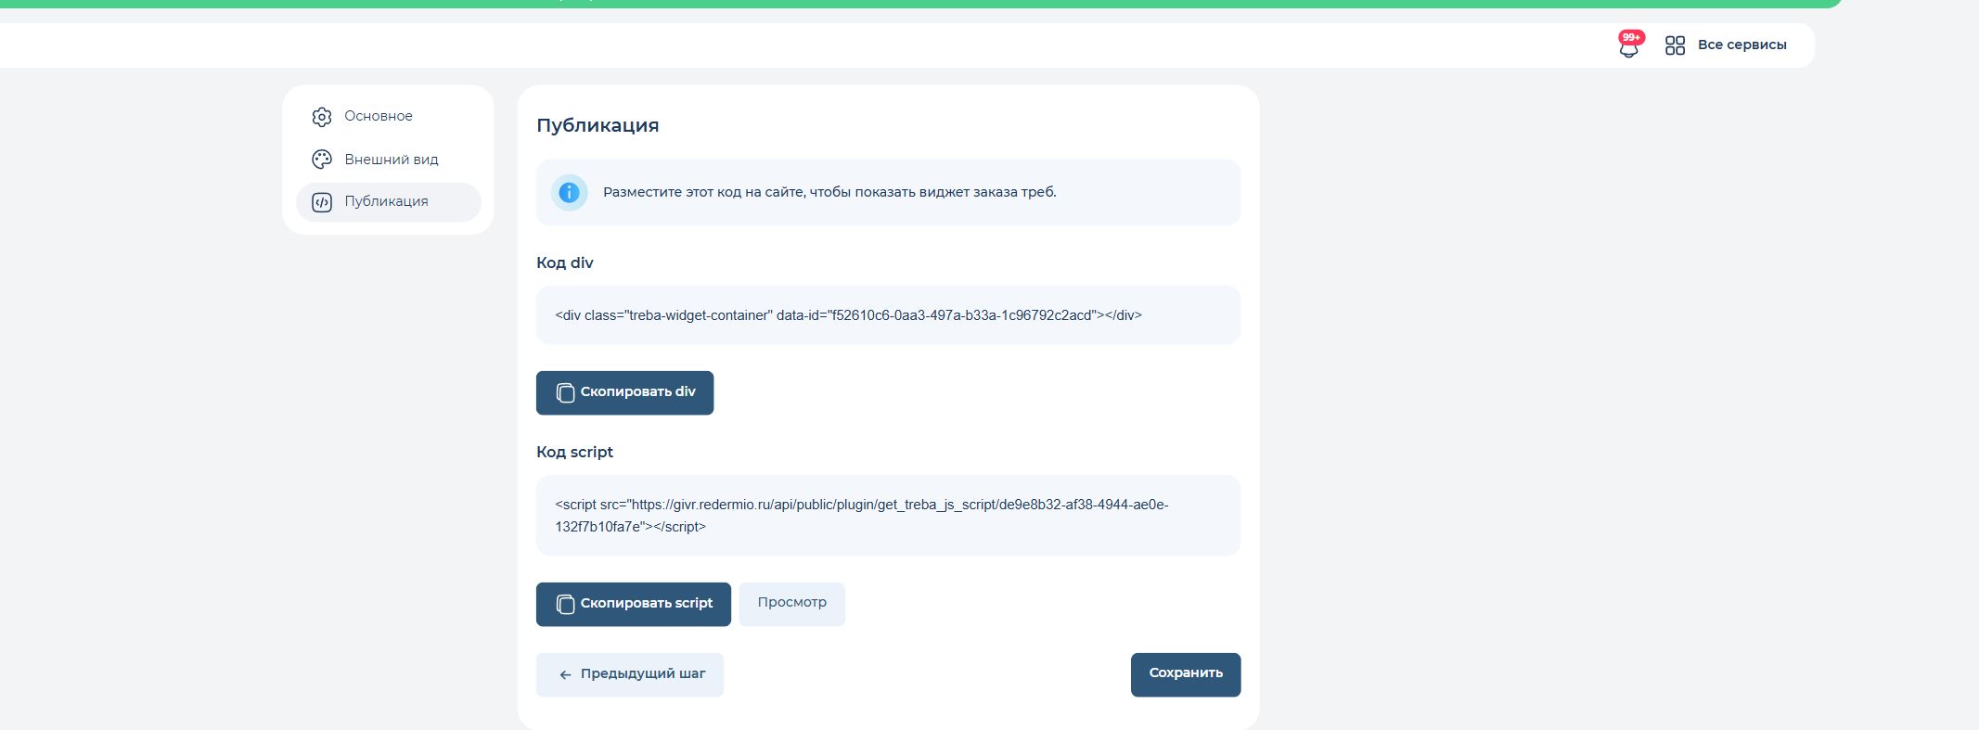Click the Код script label
The image size is (1979, 730).
[x=574, y=452]
